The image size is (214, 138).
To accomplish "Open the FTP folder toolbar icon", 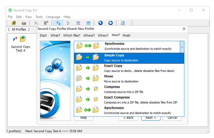I will pyautogui.click(x=24, y=23).
